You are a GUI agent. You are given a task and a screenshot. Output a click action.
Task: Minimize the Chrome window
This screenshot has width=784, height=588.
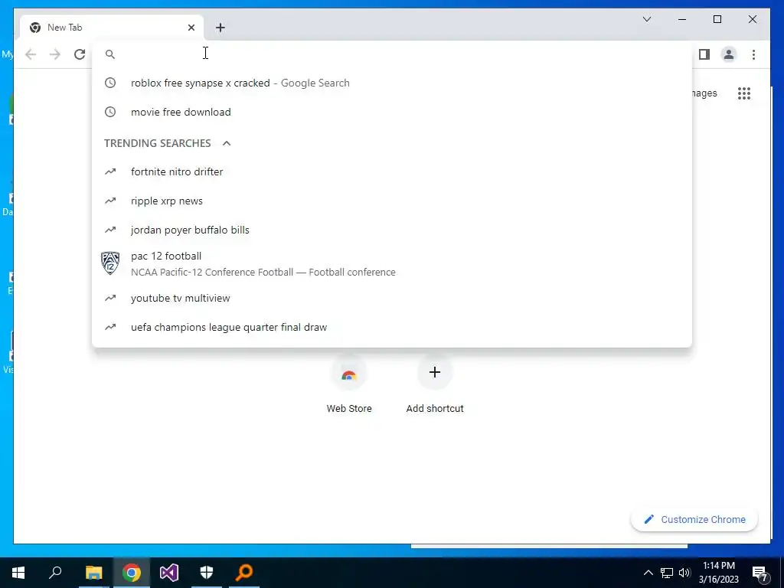point(682,19)
